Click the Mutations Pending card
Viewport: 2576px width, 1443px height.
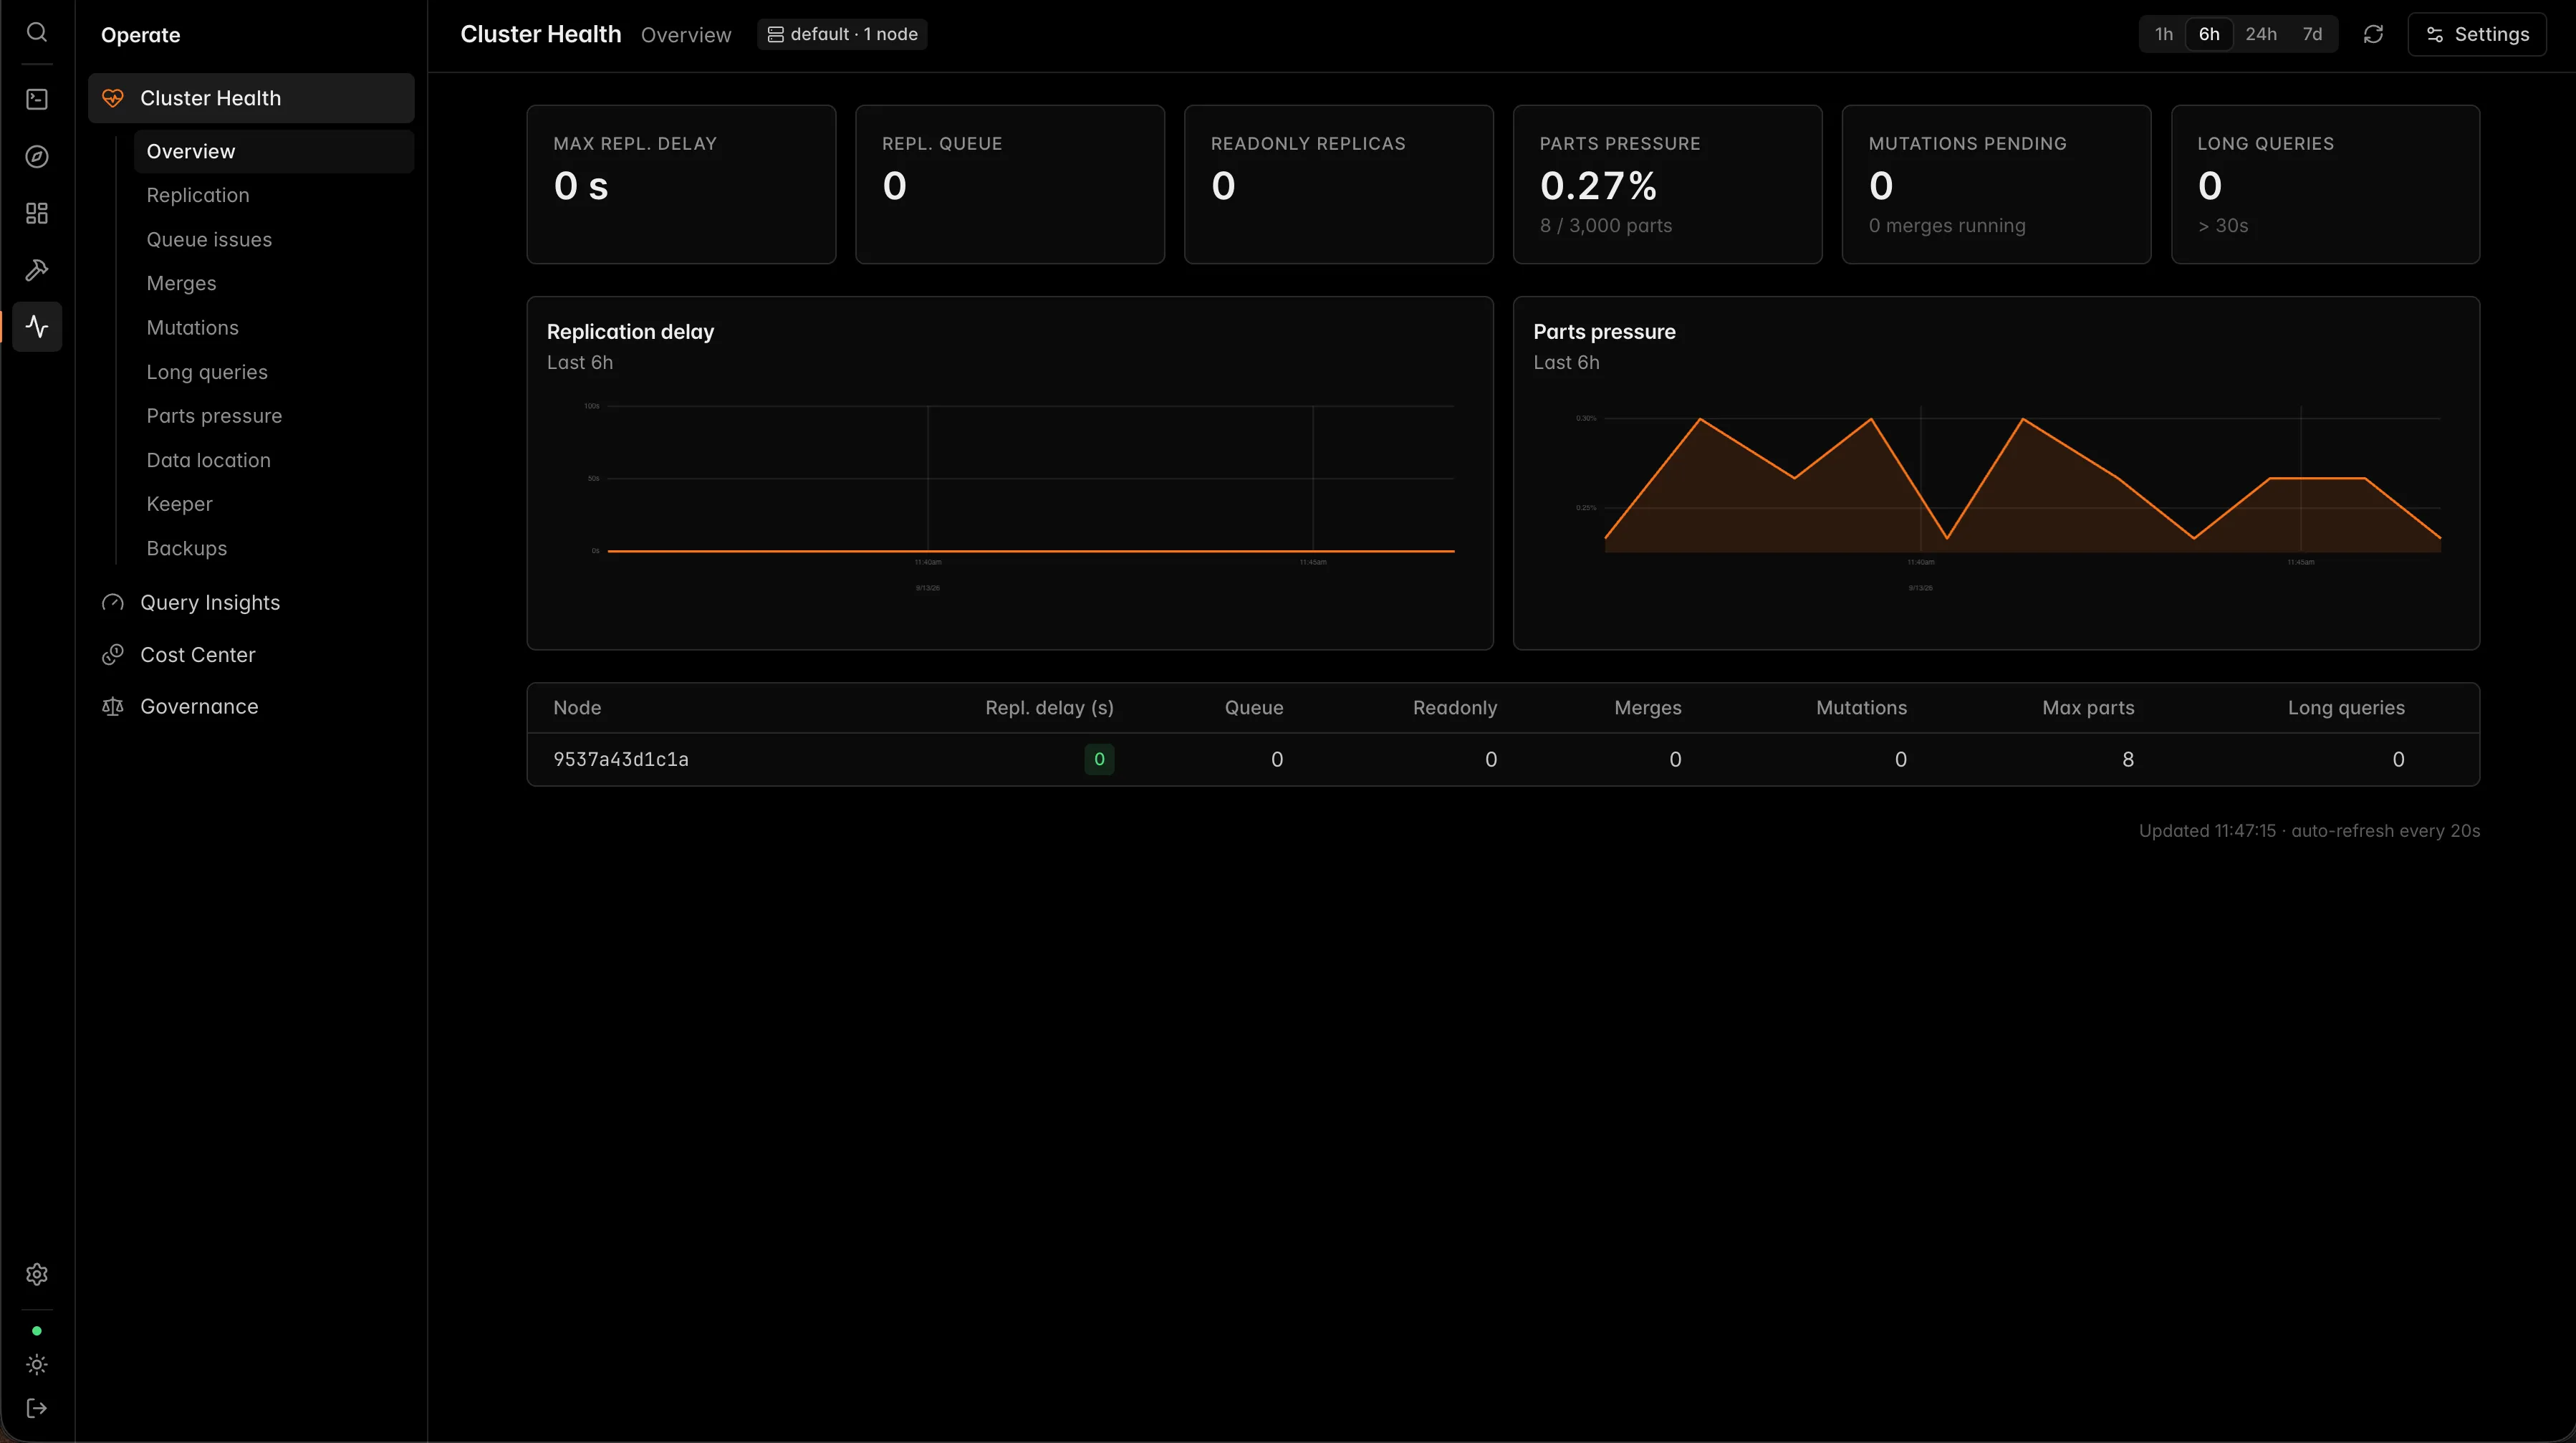pos(1996,184)
